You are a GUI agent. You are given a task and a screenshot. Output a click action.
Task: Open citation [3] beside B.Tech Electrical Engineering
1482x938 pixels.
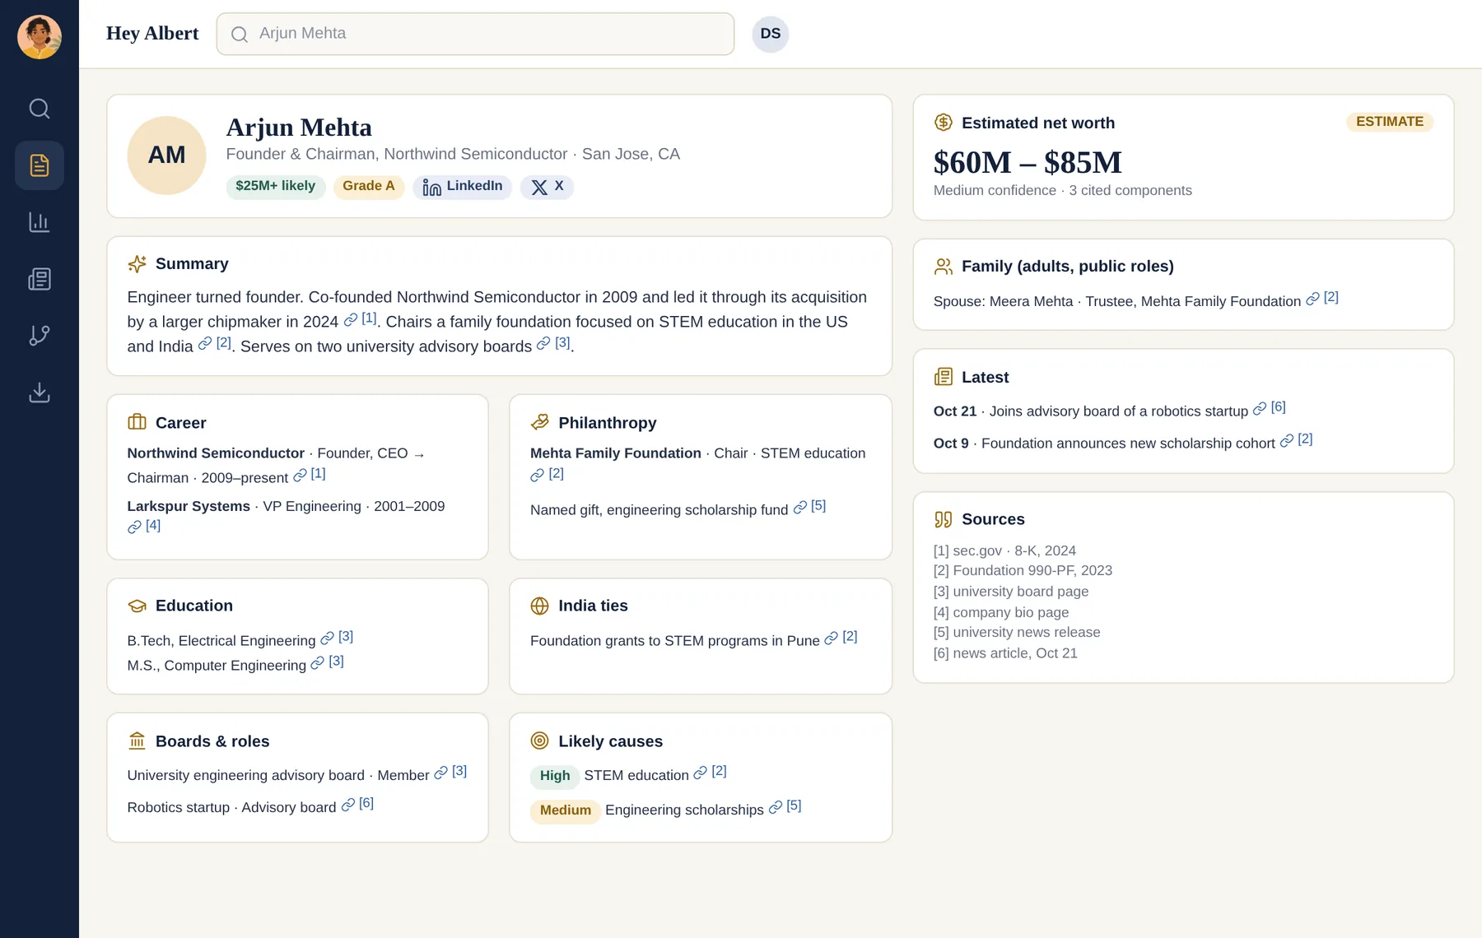[x=337, y=637]
